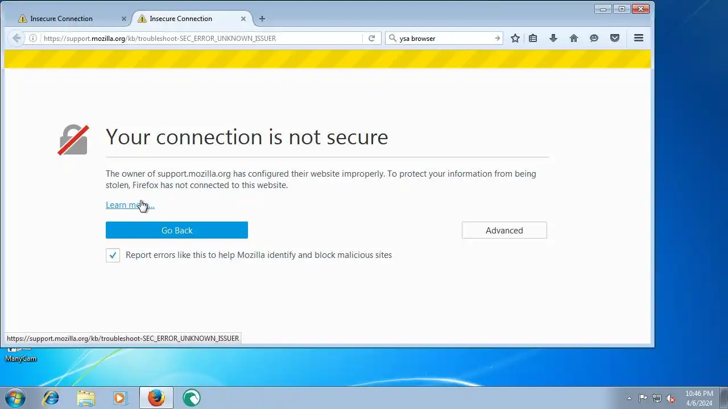
Task: Open the Hello chat smiley icon
Action: (594, 38)
